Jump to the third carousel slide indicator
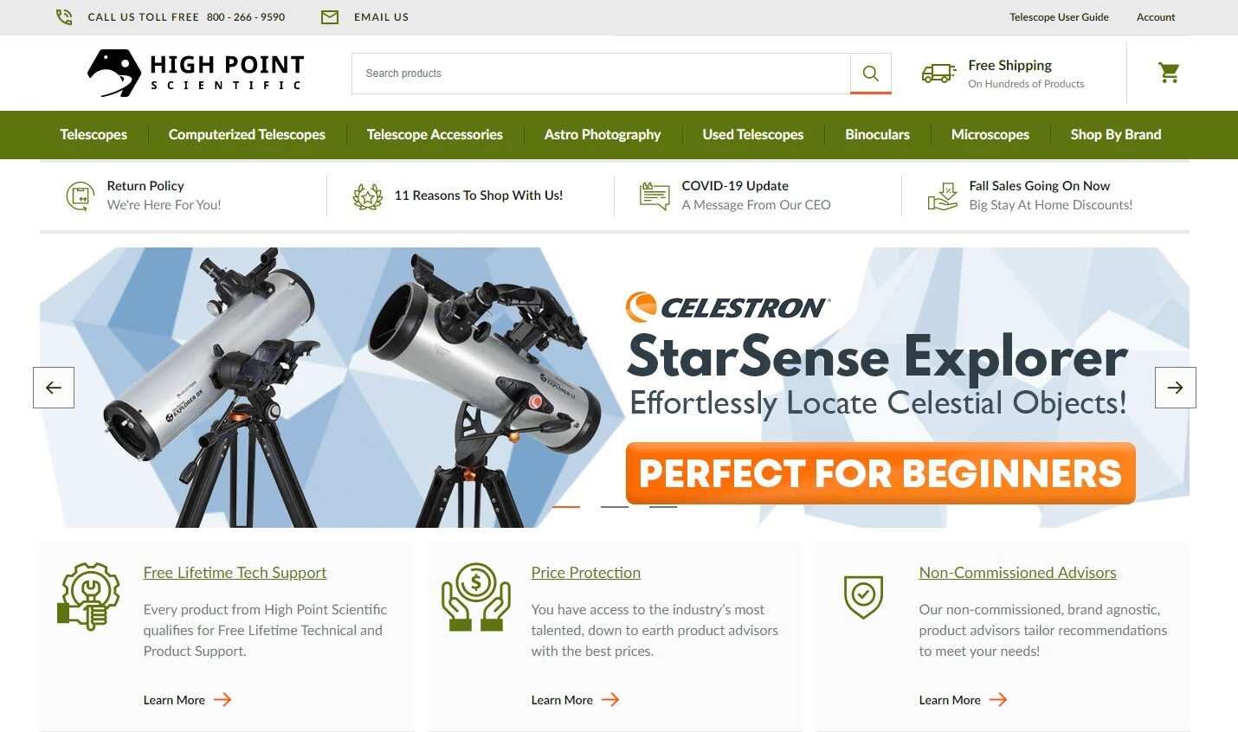Image resolution: width=1238 pixels, height=732 pixels. tap(663, 506)
